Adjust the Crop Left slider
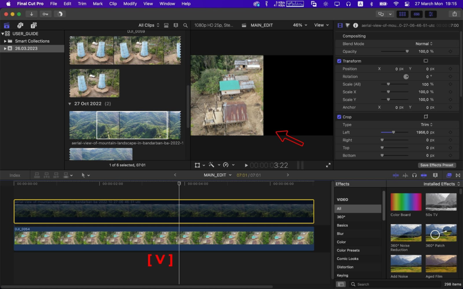 [394, 132]
